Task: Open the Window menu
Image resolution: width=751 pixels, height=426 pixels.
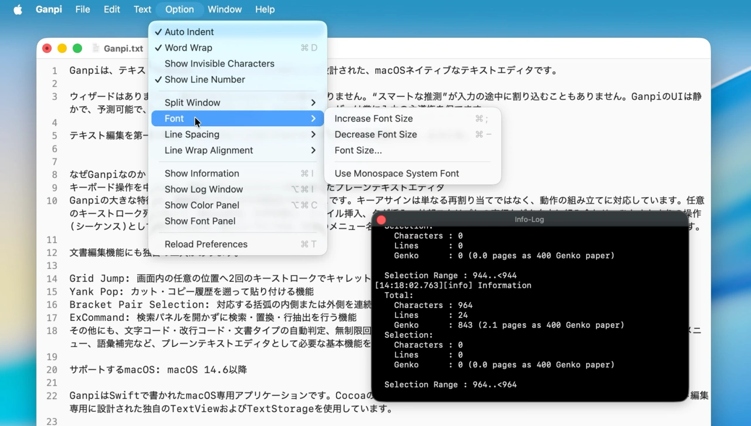Action: (x=225, y=9)
